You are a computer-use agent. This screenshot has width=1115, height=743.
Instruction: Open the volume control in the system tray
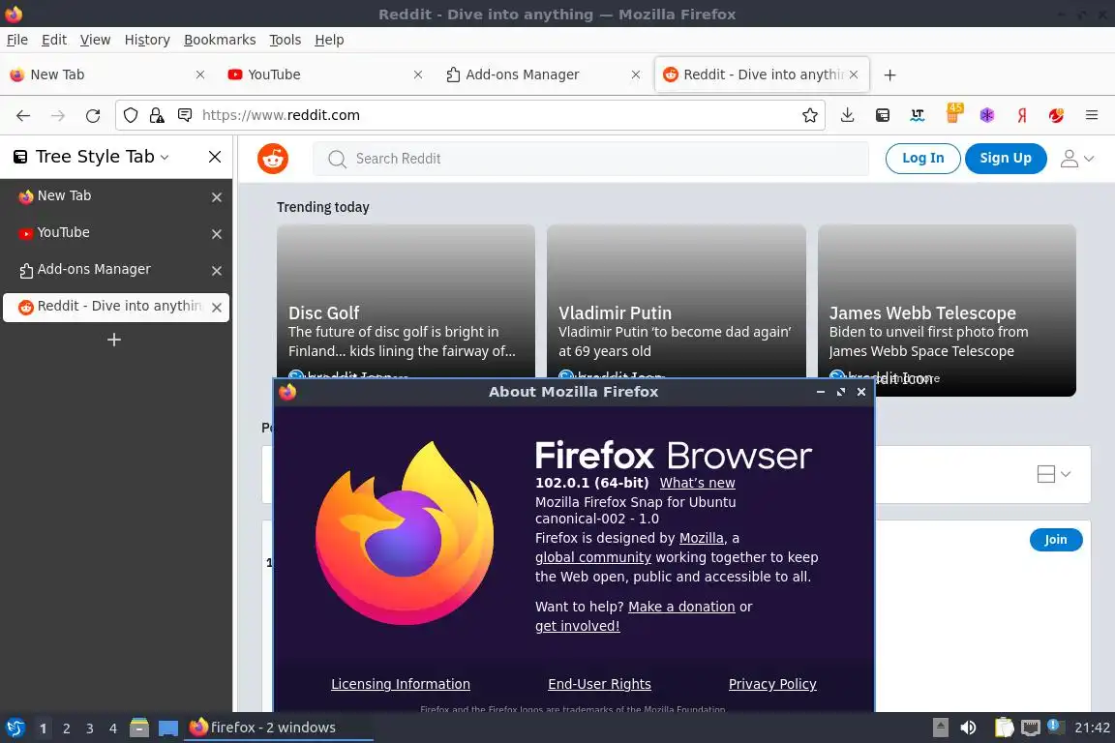(x=968, y=728)
